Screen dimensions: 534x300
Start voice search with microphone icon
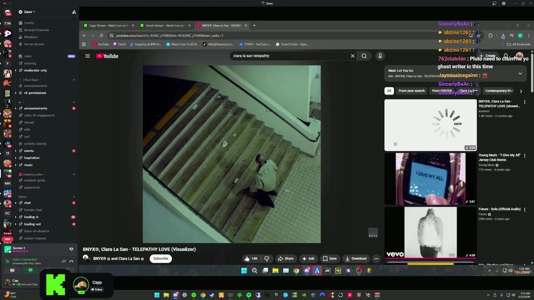[x=380, y=56]
